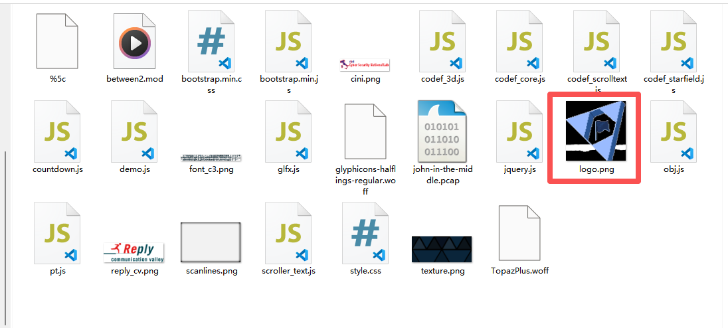Select the font_c3.png image thumbnail
The height and width of the screenshot is (328, 728).
211,158
